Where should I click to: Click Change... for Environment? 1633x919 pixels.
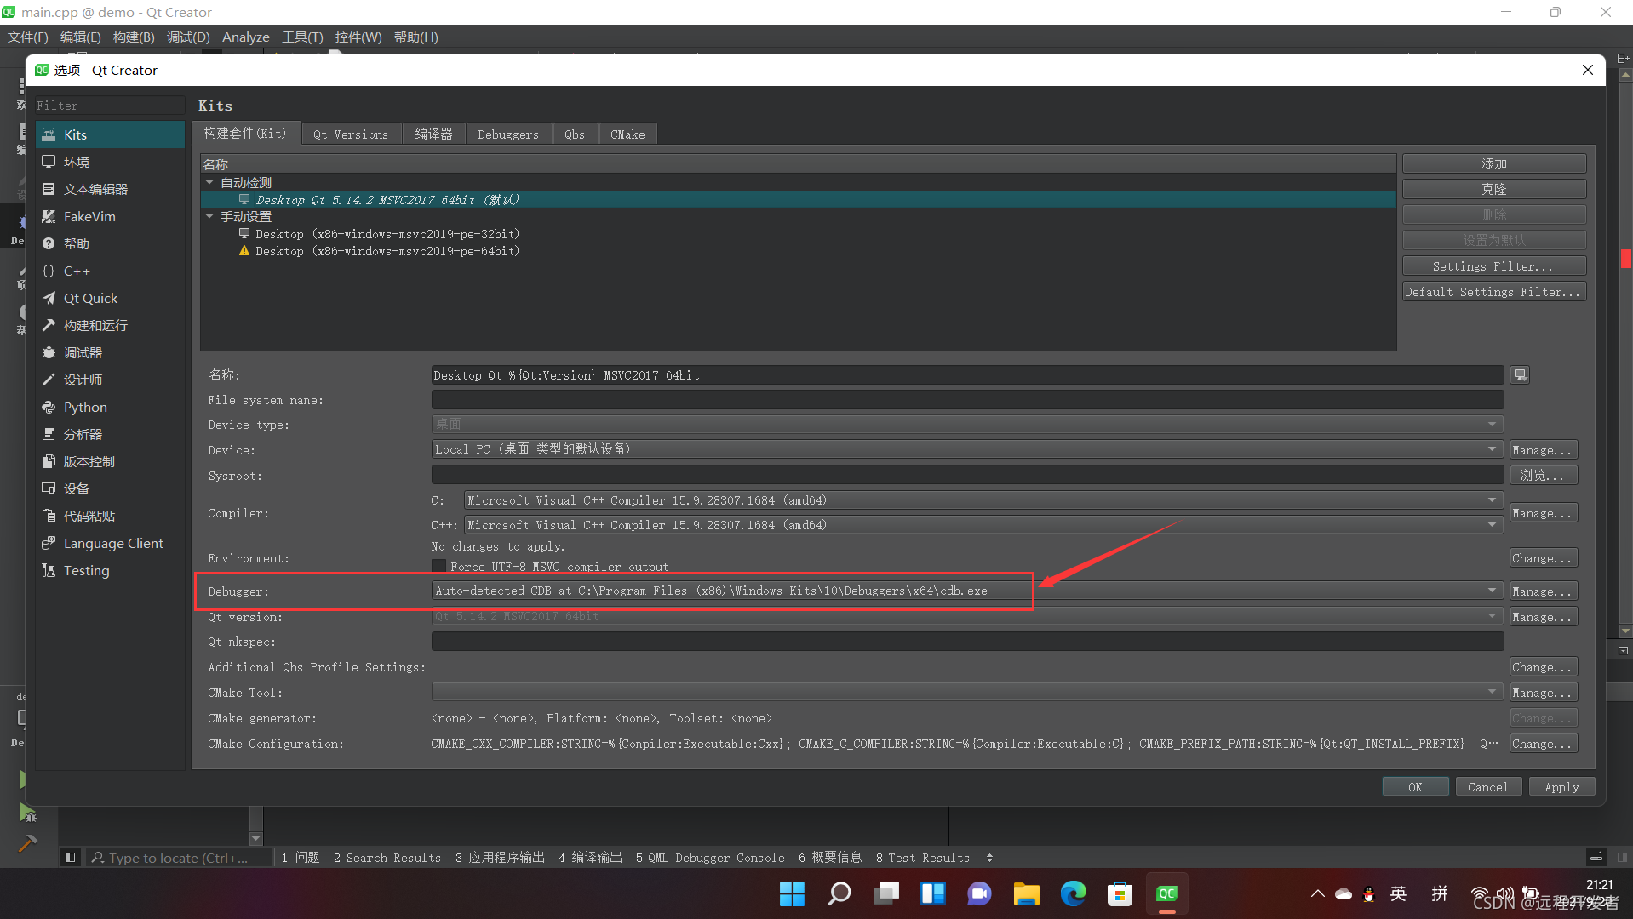[x=1543, y=557]
